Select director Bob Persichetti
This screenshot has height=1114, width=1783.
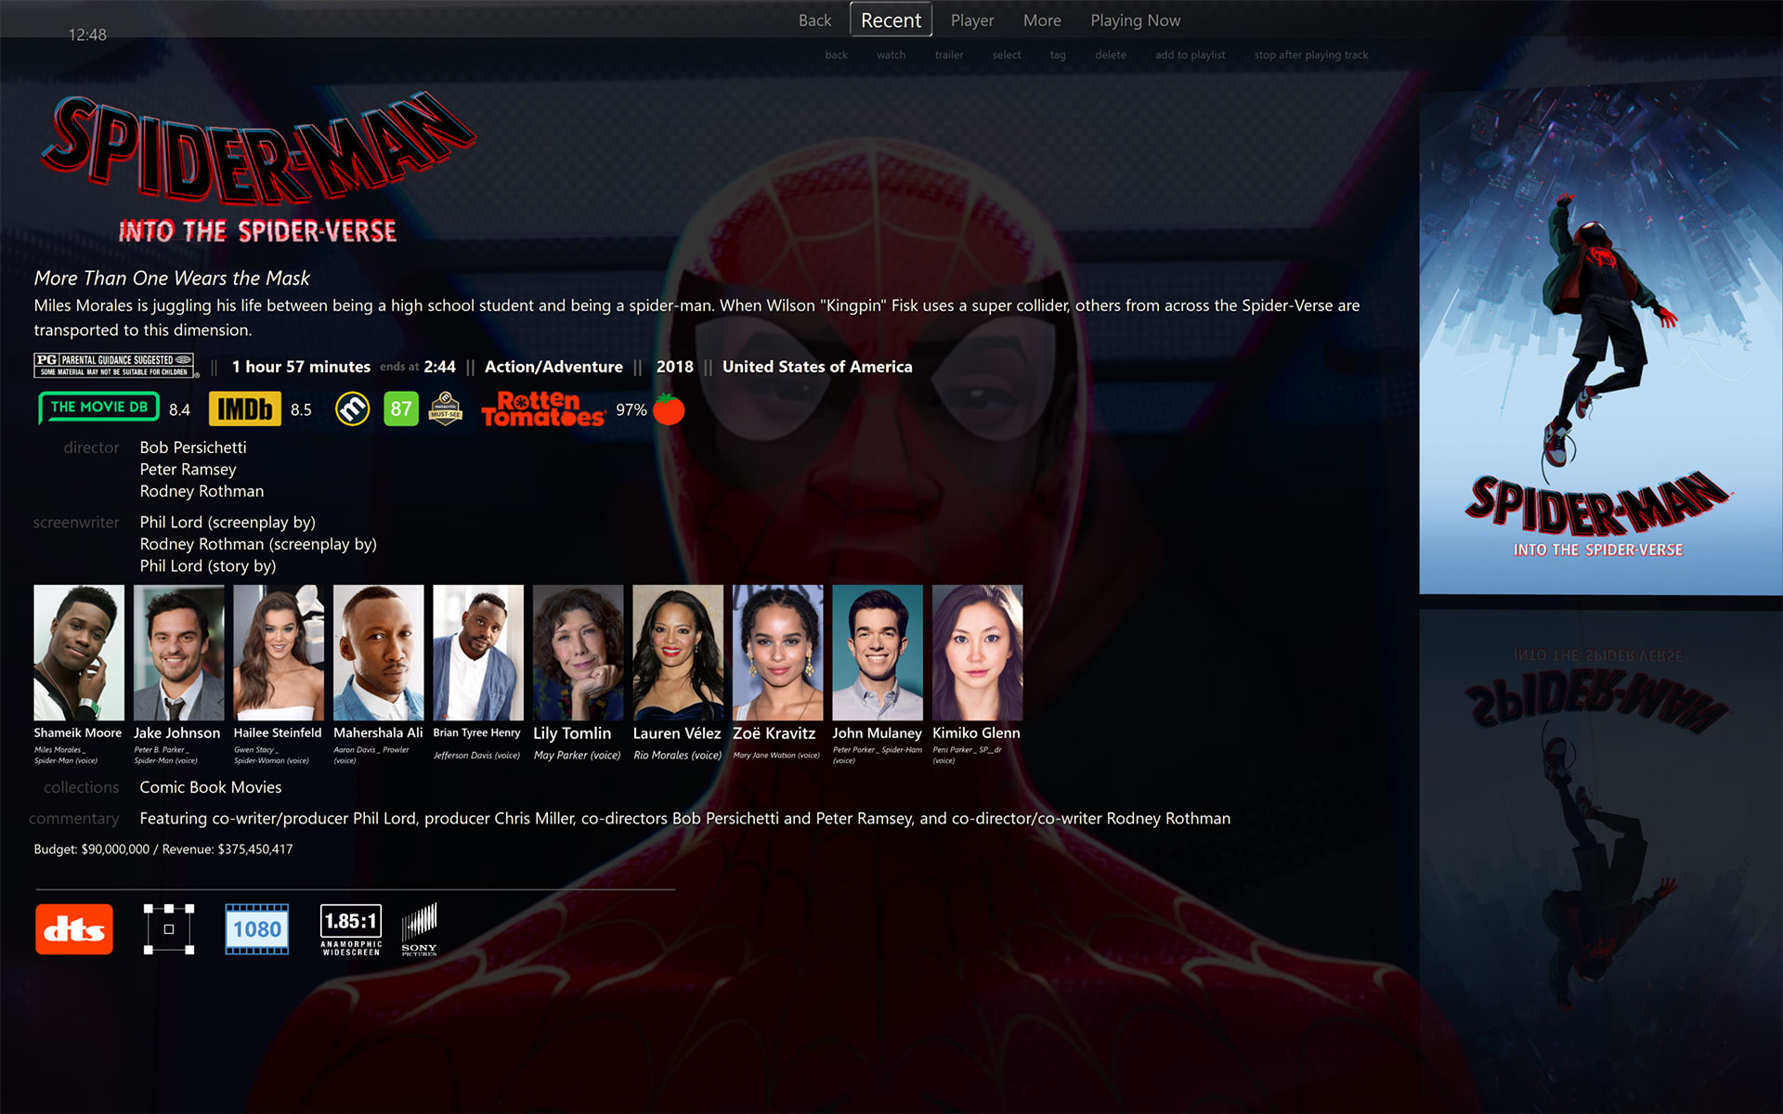pyautogui.click(x=193, y=447)
